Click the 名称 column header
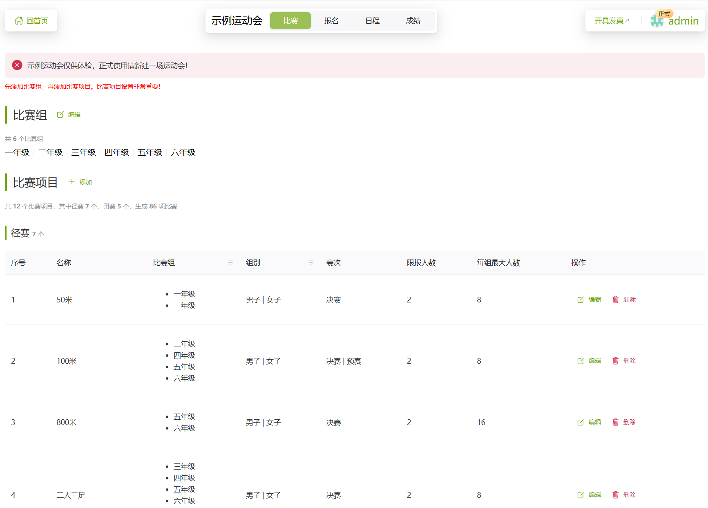 click(x=64, y=262)
